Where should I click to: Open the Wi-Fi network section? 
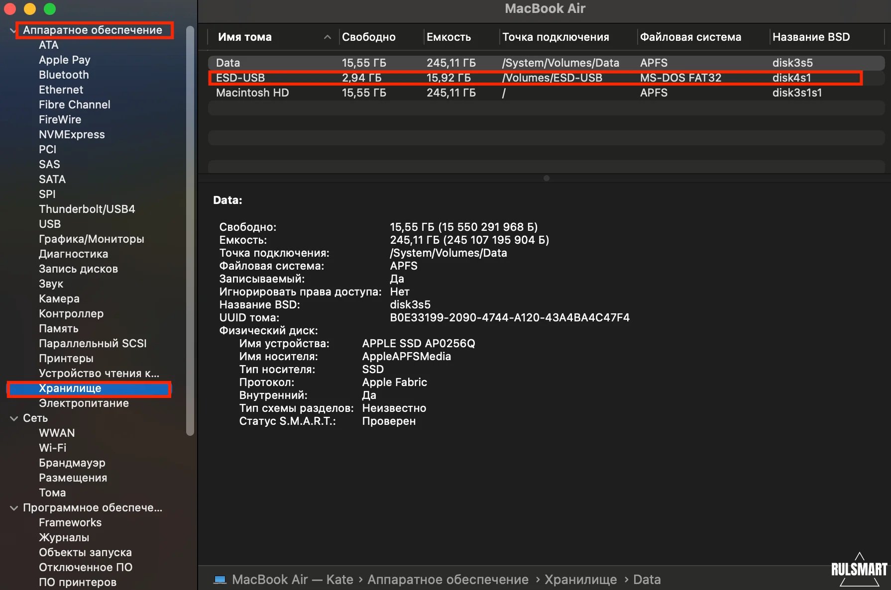coord(52,448)
